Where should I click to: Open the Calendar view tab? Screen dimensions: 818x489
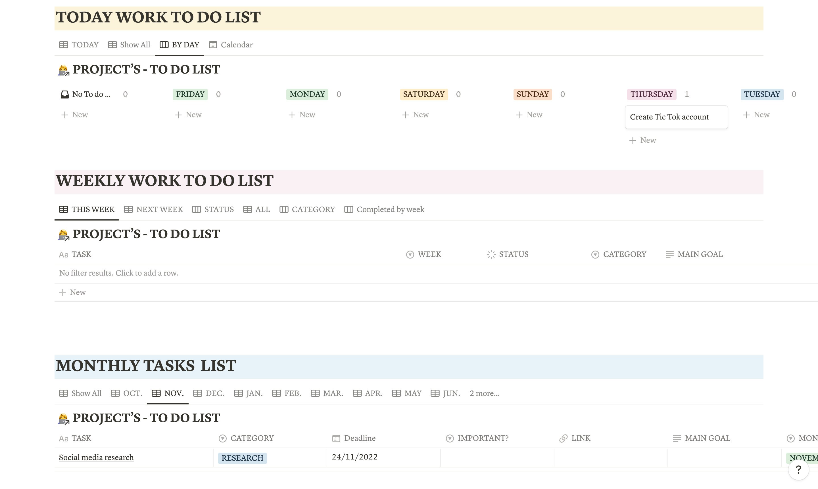231,45
